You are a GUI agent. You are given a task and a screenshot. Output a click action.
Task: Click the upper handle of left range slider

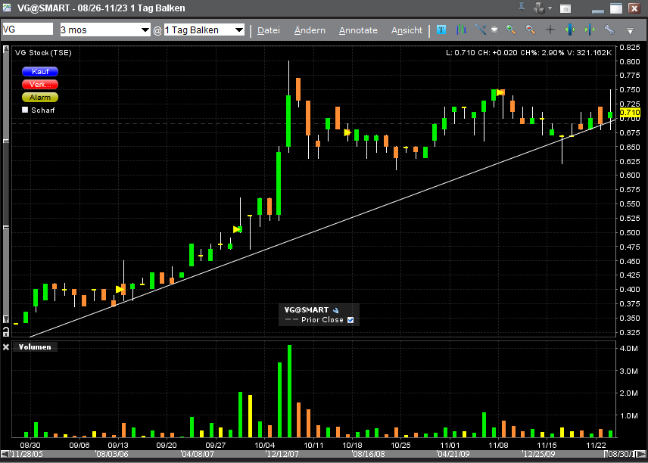(6, 141)
